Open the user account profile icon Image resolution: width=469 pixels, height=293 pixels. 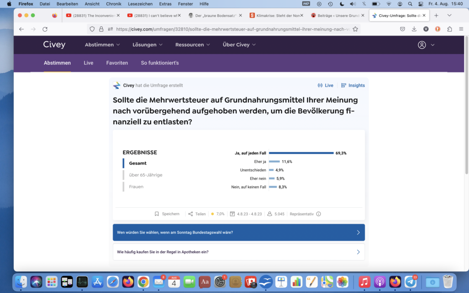coord(422,45)
